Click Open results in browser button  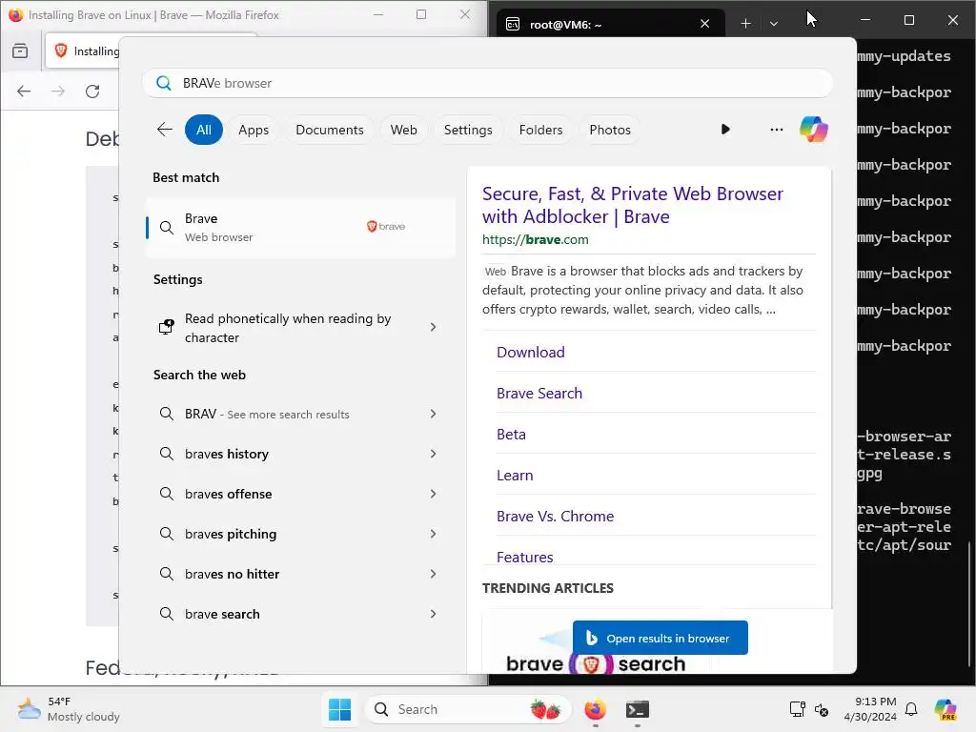click(660, 638)
